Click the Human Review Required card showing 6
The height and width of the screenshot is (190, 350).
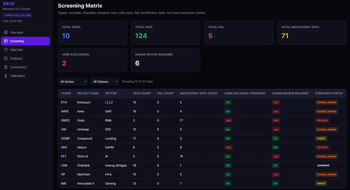(x=165, y=60)
